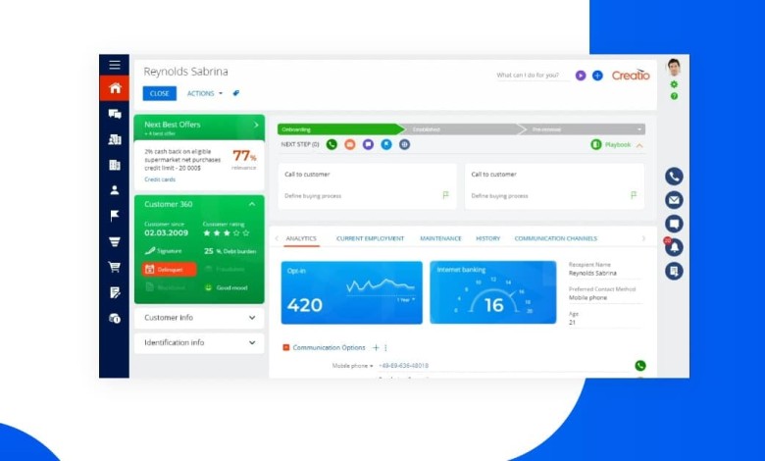Open the green settings gear icon
The height and width of the screenshot is (461, 765).
[674, 84]
